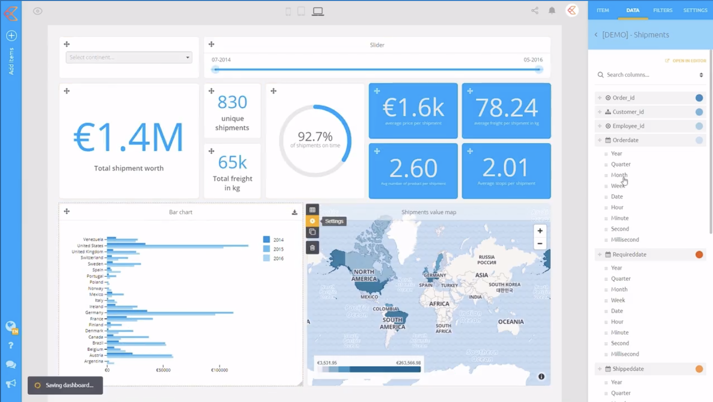Open the notifications bell
The image size is (713, 402).
(x=552, y=10)
